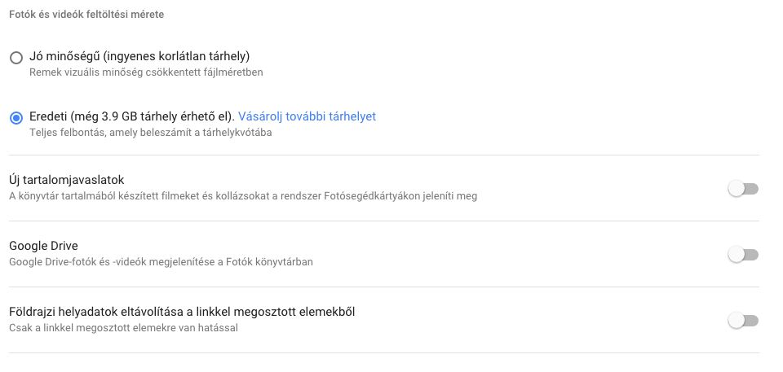Click the Remek vizuális minőség description text
Image resolution: width=783 pixels, height=372 pixels.
click(x=146, y=72)
